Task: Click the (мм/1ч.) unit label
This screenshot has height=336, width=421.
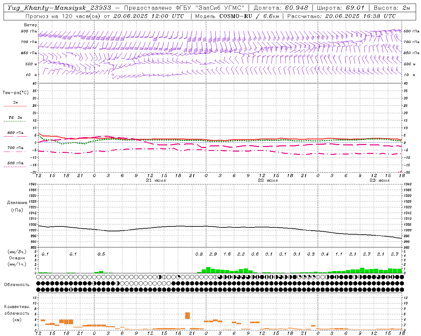Action: pos(17,264)
